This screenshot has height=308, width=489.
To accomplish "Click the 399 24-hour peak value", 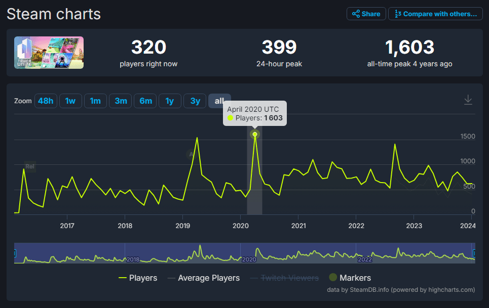I will (279, 48).
